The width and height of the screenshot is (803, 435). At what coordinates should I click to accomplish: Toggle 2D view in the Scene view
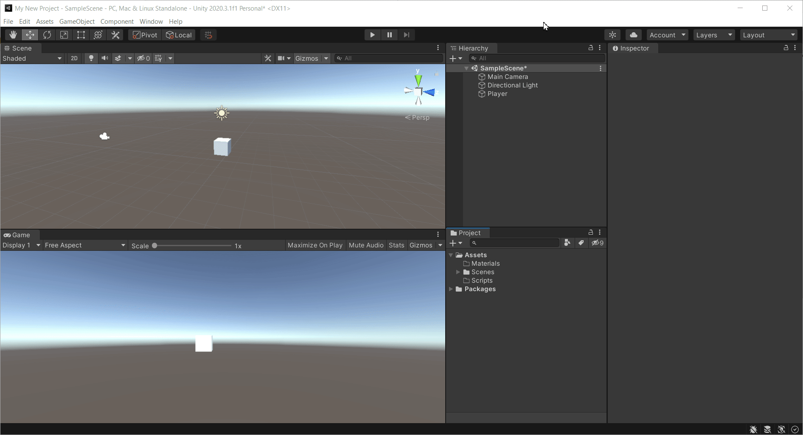[74, 58]
